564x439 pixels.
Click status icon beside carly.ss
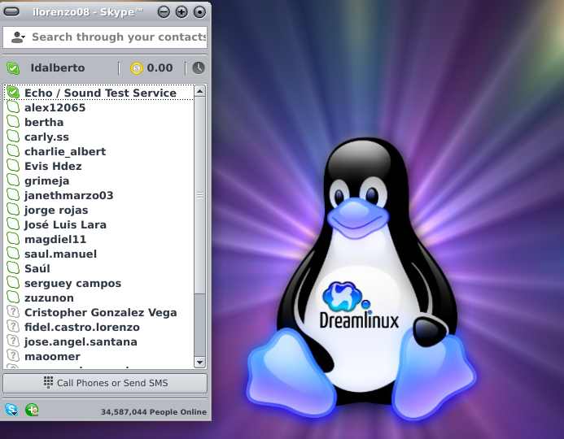tap(13, 137)
